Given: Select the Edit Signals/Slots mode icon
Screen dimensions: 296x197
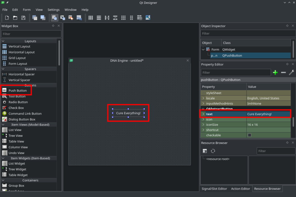Looking at the screenshot, I should click(x=63, y=18).
